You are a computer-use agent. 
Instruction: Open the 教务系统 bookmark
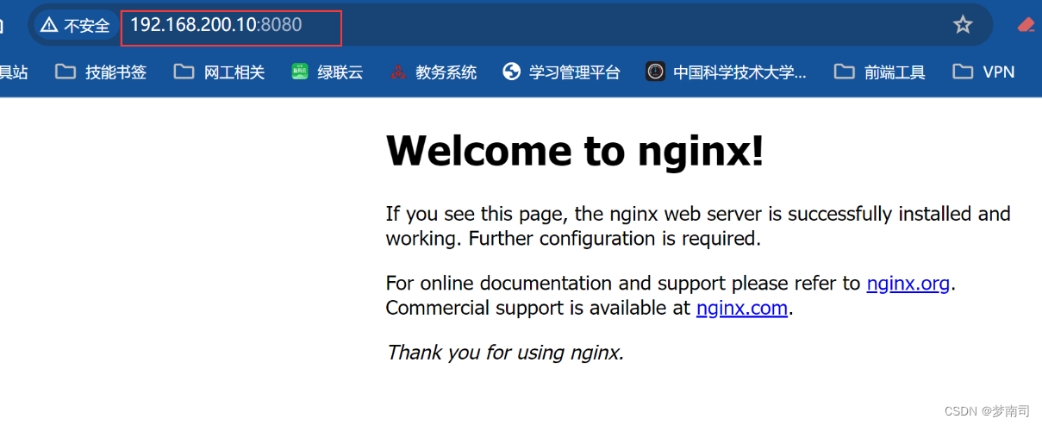coord(433,72)
